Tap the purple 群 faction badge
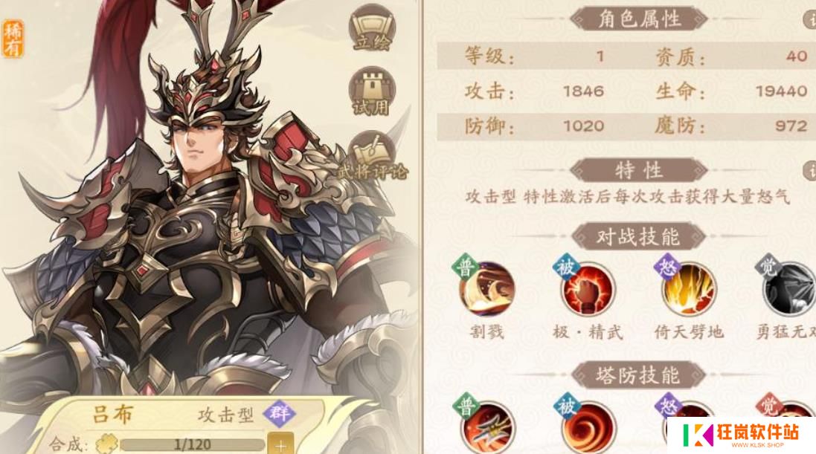The height and width of the screenshot is (454, 816). 280,414
